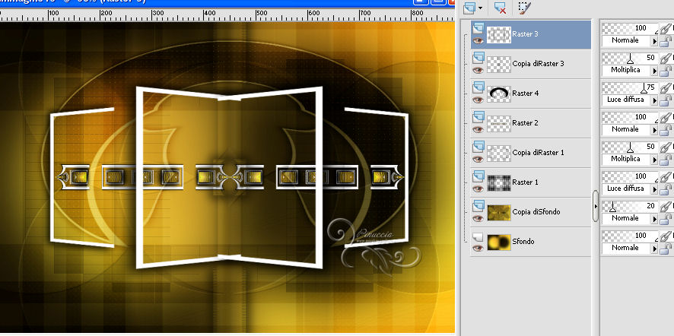Click the background layer icon of Sfondo
674x336 pixels.
pyautogui.click(x=478, y=236)
